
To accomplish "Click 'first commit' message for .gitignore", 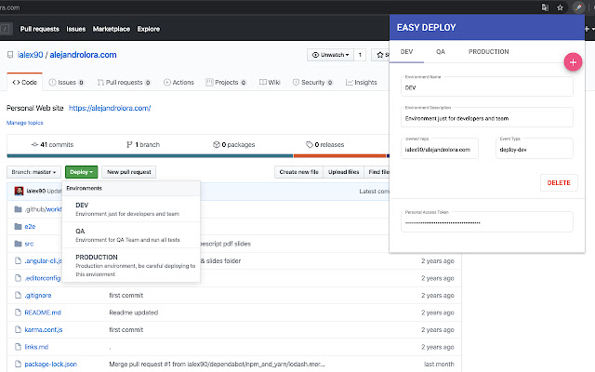I will pyautogui.click(x=126, y=296).
